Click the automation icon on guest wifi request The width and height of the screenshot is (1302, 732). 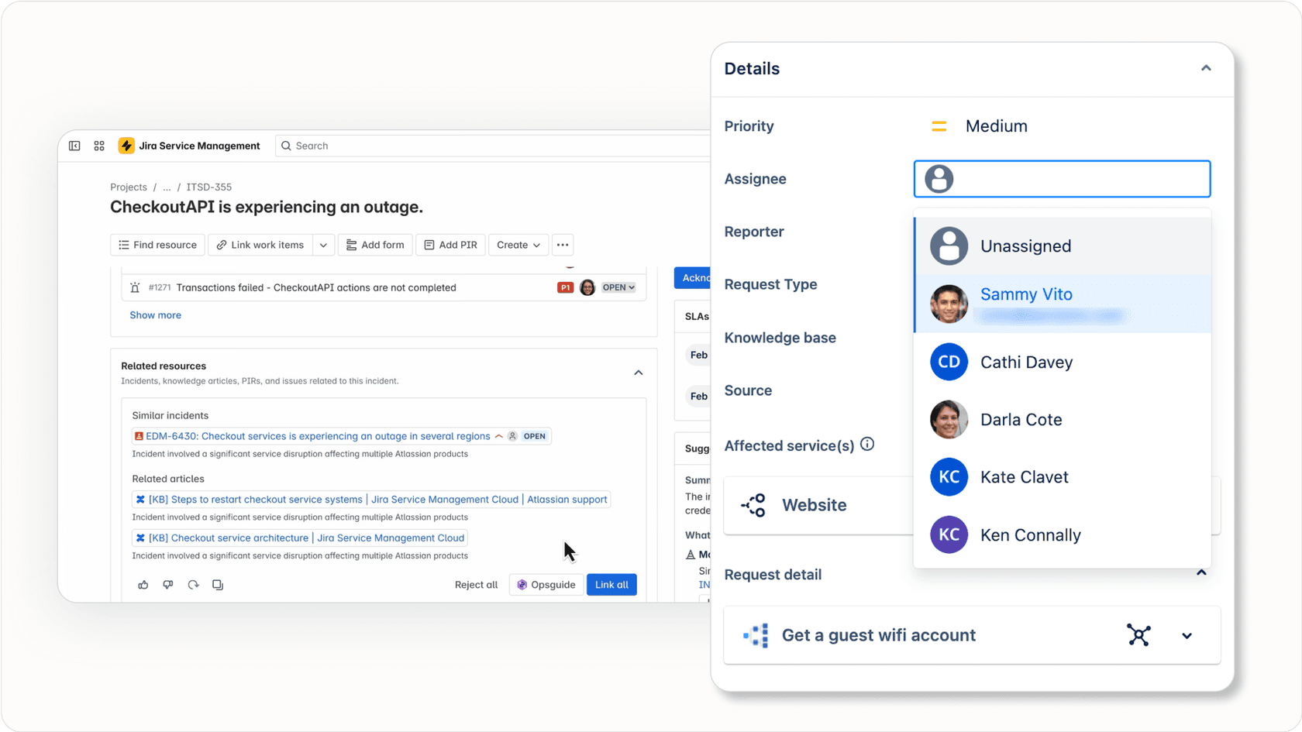(x=1138, y=635)
